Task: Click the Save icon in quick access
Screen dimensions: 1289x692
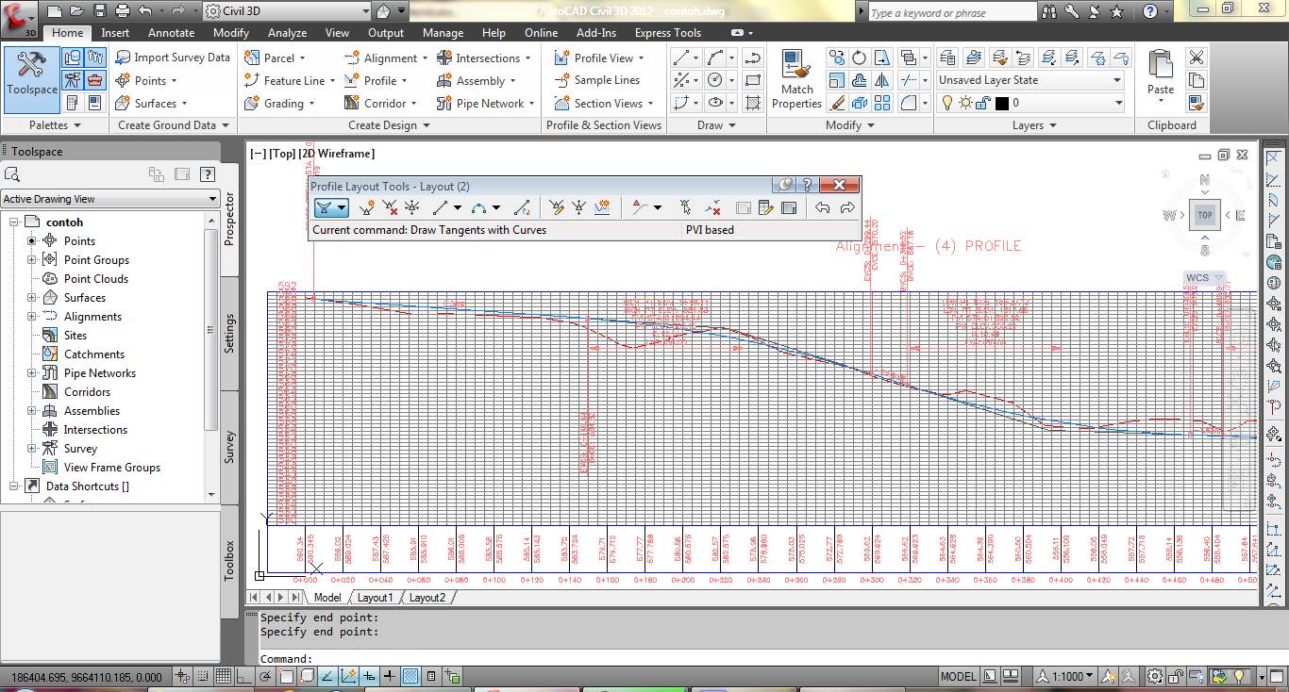Action: click(x=99, y=11)
